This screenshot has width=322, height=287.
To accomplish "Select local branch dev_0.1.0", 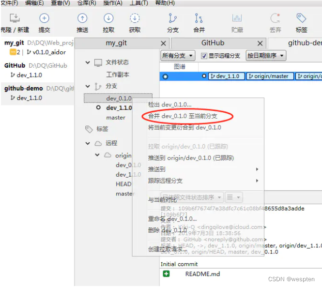I will (119, 98).
